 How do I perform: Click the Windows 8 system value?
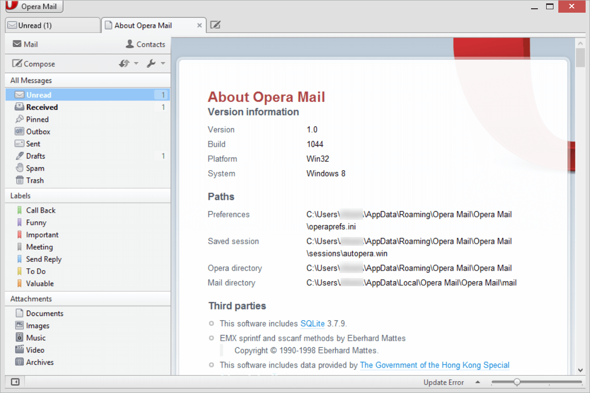(326, 174)
